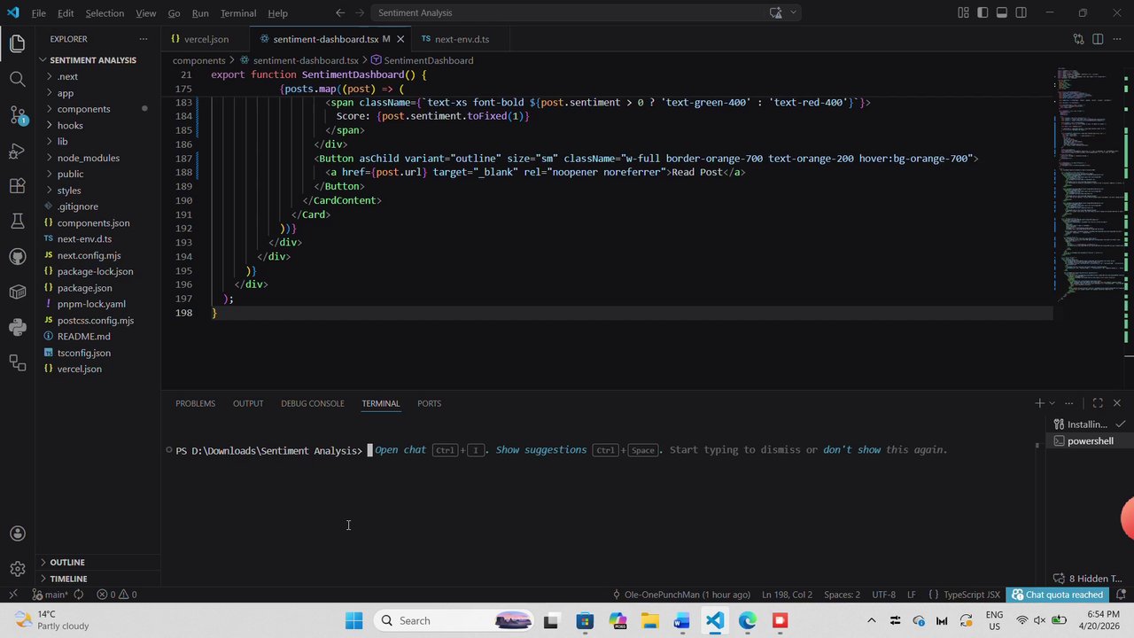1134x638 pixels.
Task: Open the Search view in activity bar
Action: coord(17,79)
